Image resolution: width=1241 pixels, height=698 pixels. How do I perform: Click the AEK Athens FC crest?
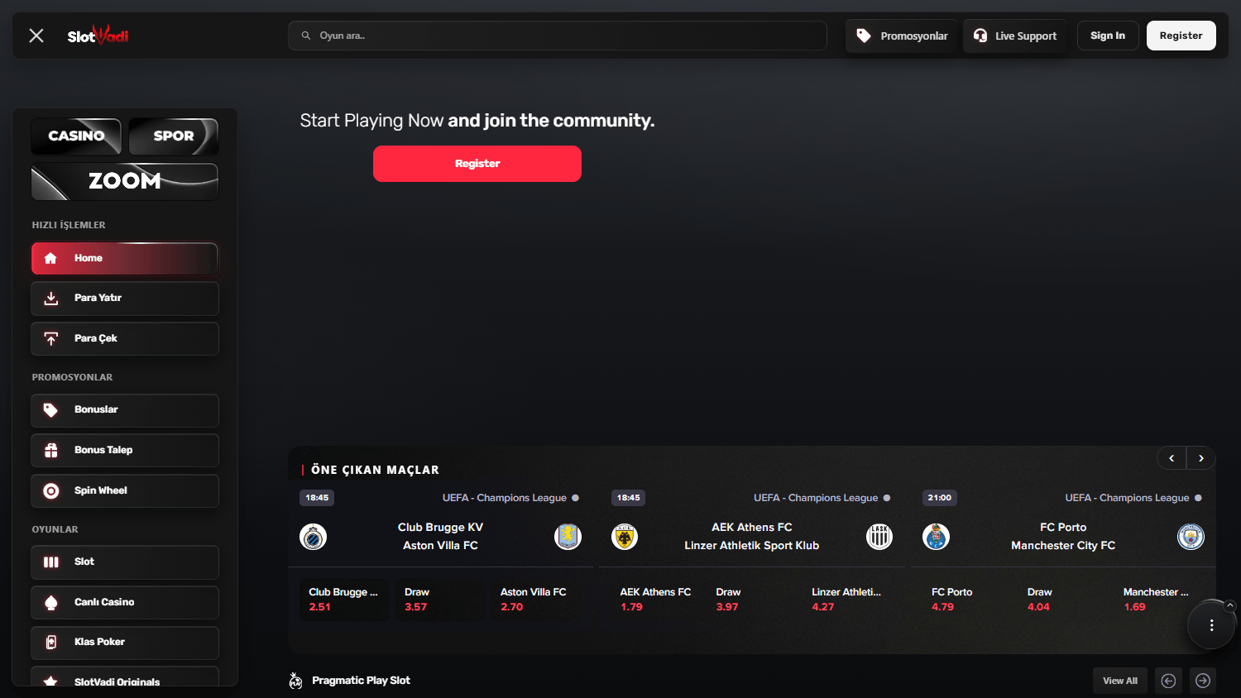click(x=625, y=537)
